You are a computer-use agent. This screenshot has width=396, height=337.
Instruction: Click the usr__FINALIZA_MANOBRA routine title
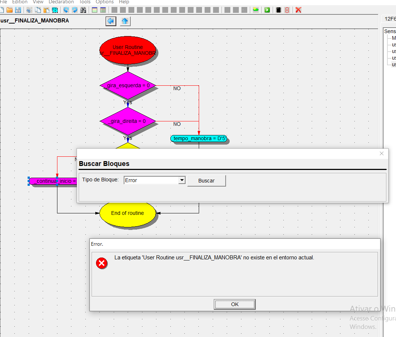tap(35, 21)
